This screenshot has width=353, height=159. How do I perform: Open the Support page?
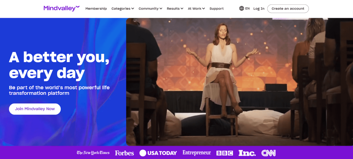216,9
